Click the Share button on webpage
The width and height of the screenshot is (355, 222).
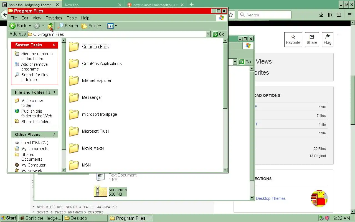tap(312, 39)
